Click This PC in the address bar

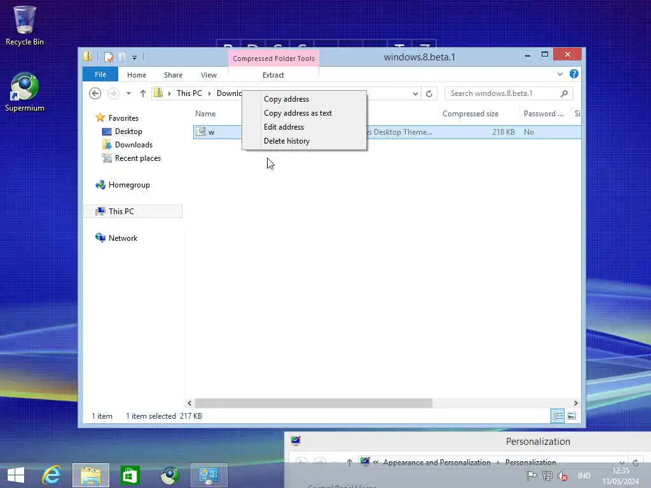[x=189, y=93]
